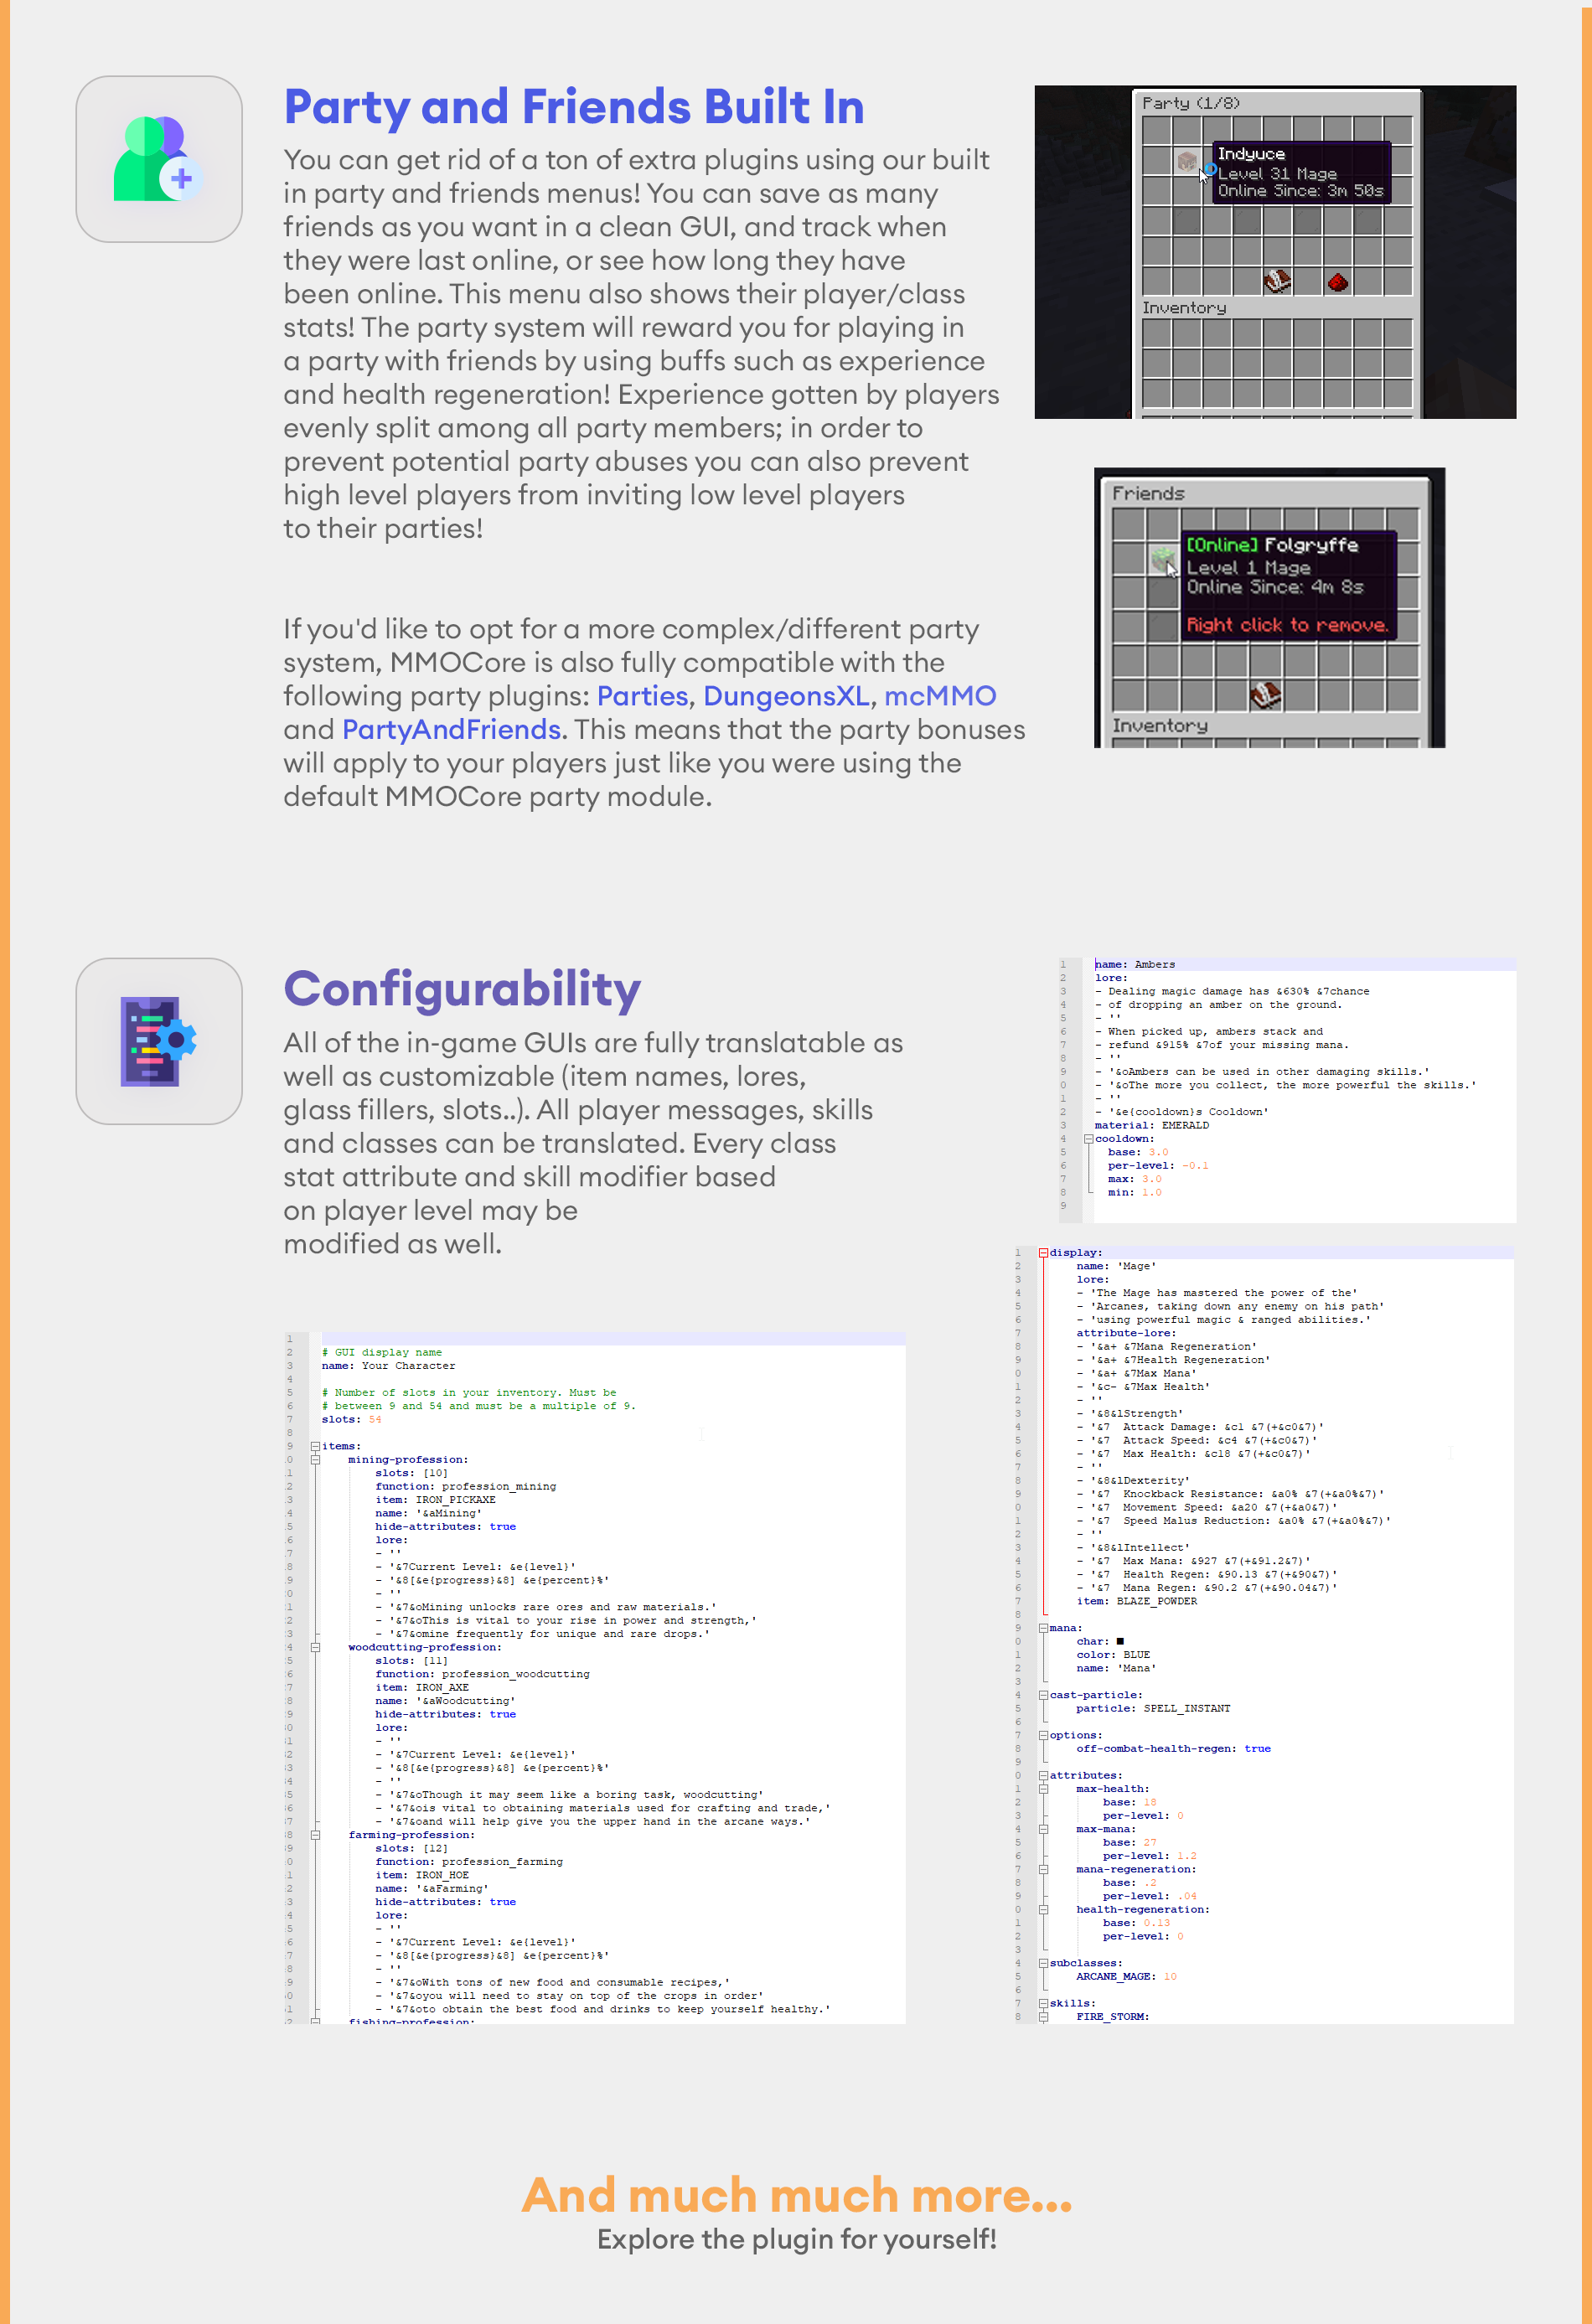View the Friends menu screenshot
Screen dimensions: 1592x2324
(x=1269, y=607)
